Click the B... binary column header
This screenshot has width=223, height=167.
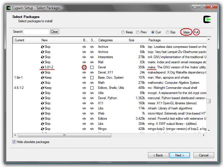(85, 40)
